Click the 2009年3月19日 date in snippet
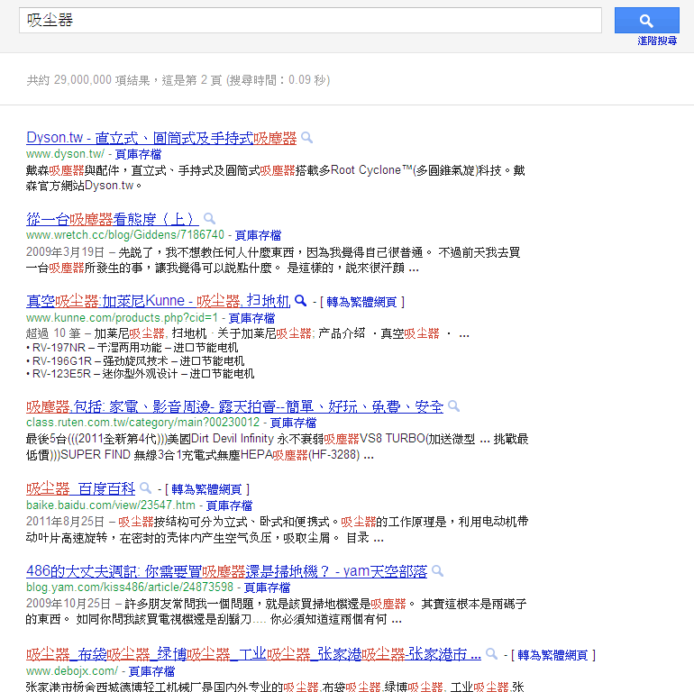 (65, 252)
